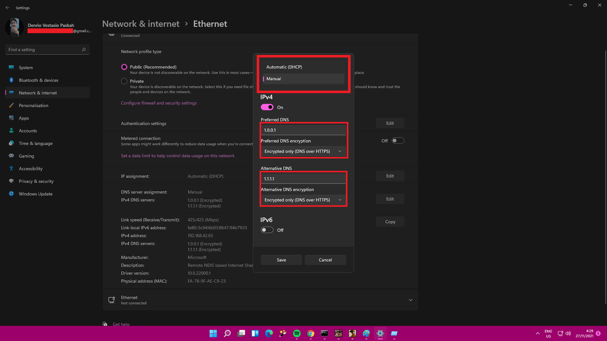Screen dimensions: 607x341
Task: Choose Automatic (DHCP) option in list
Action: pyautogui.click(x=303, y=67)
